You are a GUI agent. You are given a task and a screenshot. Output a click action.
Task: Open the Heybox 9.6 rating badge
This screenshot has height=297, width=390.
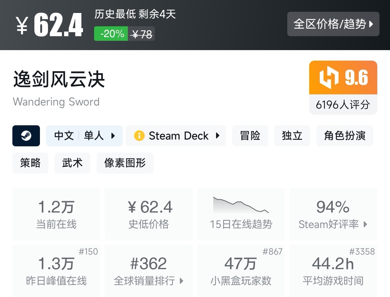click(343, 77)
